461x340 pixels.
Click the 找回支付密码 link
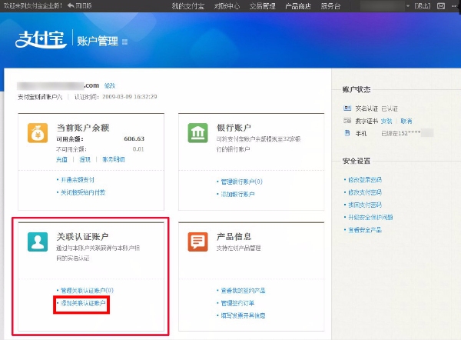(365, 205)
